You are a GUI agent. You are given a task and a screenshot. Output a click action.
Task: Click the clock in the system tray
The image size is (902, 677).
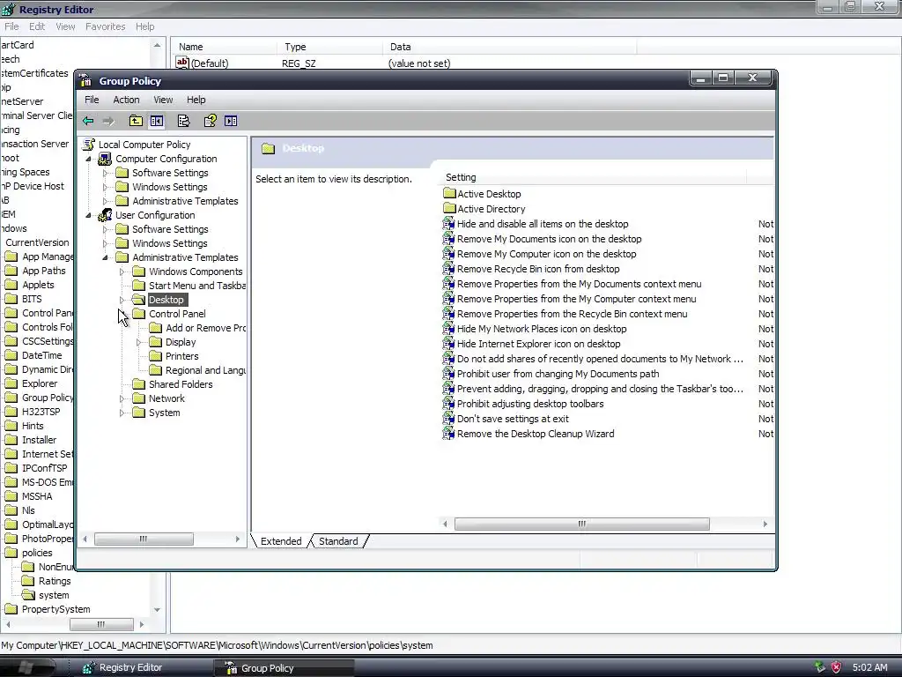[x=869, y=668]
